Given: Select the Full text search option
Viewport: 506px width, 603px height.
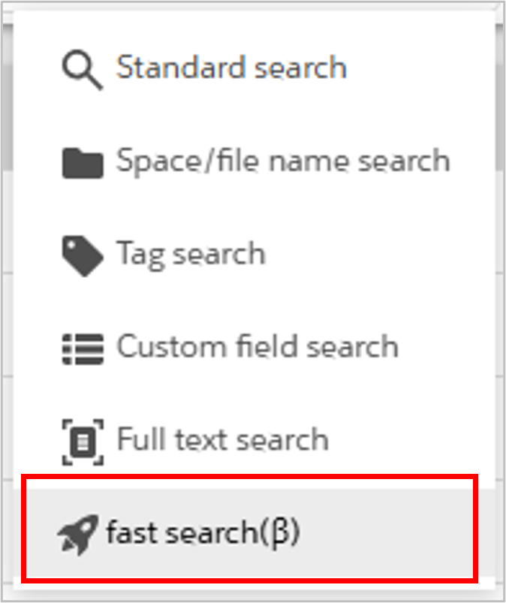Looking at the screenshot, I should 223,440.
